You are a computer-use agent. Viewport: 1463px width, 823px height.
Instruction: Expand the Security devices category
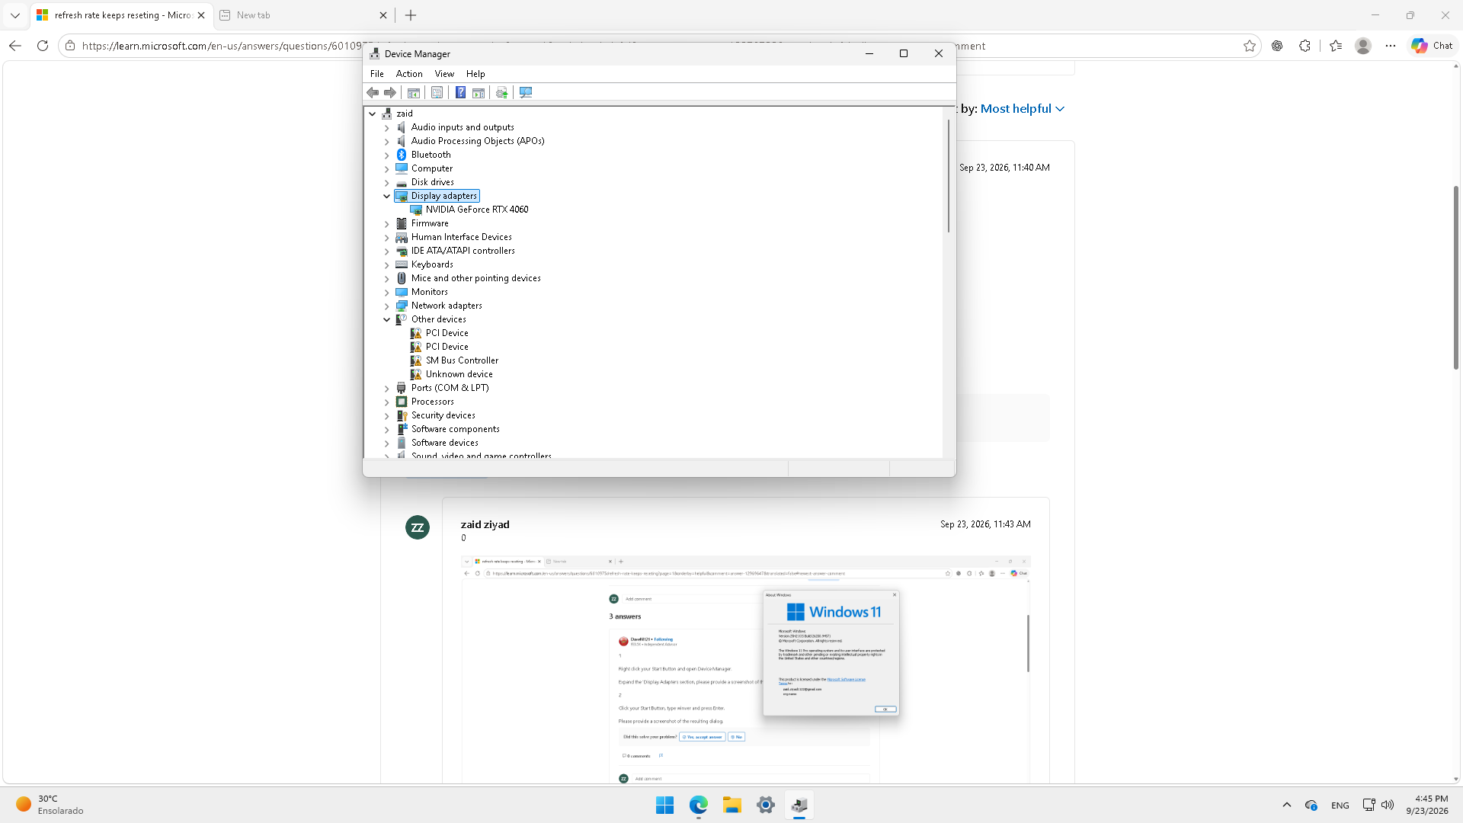tap(386, 416)
